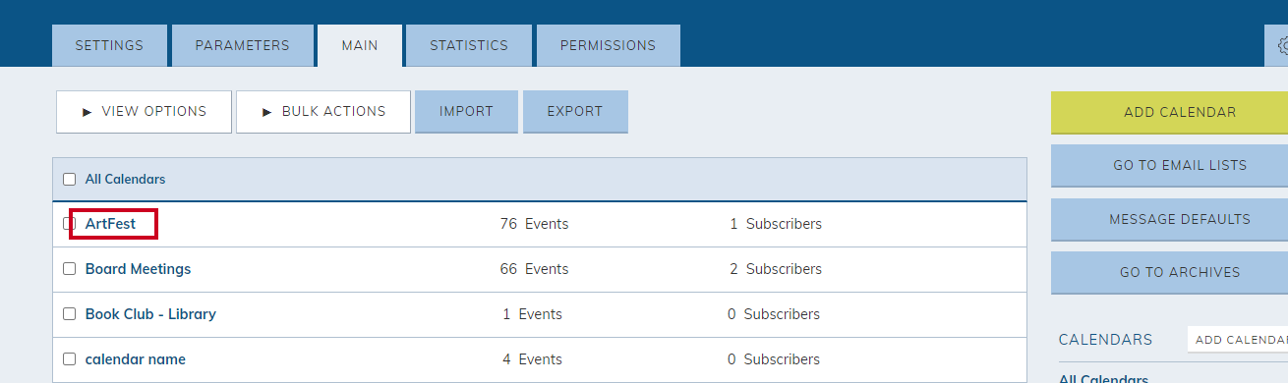The image size is (1288, 383).
Task: Click calendar name's 4 Events count
Action: click(532, 359)
